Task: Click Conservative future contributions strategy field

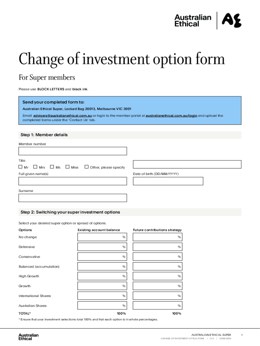Action: point(157,257)
